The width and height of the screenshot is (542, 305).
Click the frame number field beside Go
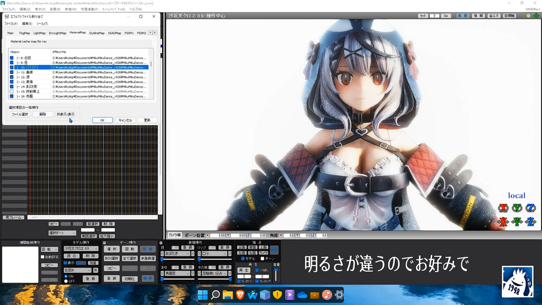click(x=435, y=16)
